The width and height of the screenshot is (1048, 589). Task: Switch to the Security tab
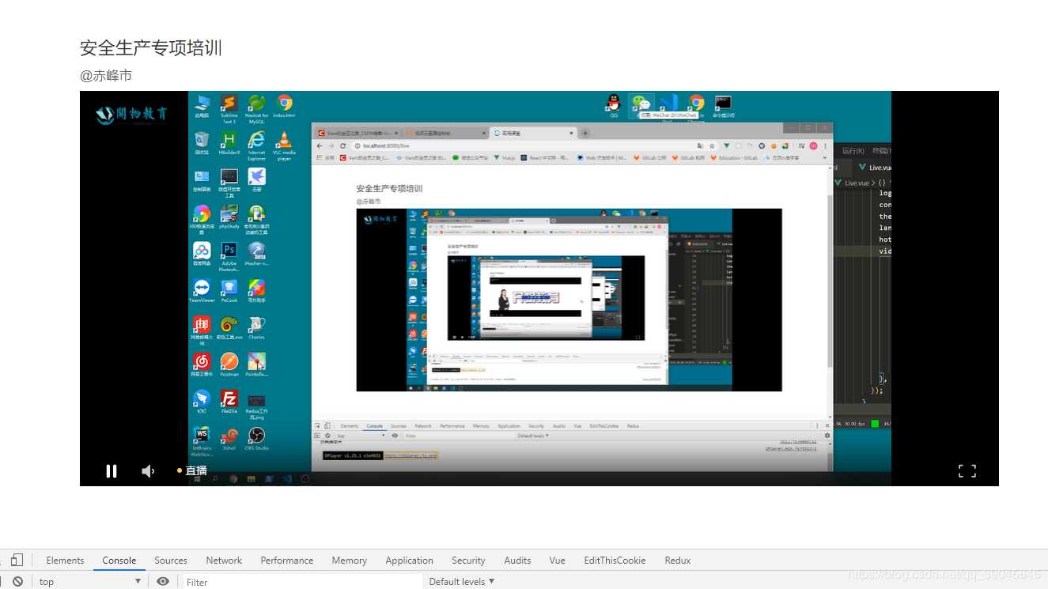tap(468, 561)
